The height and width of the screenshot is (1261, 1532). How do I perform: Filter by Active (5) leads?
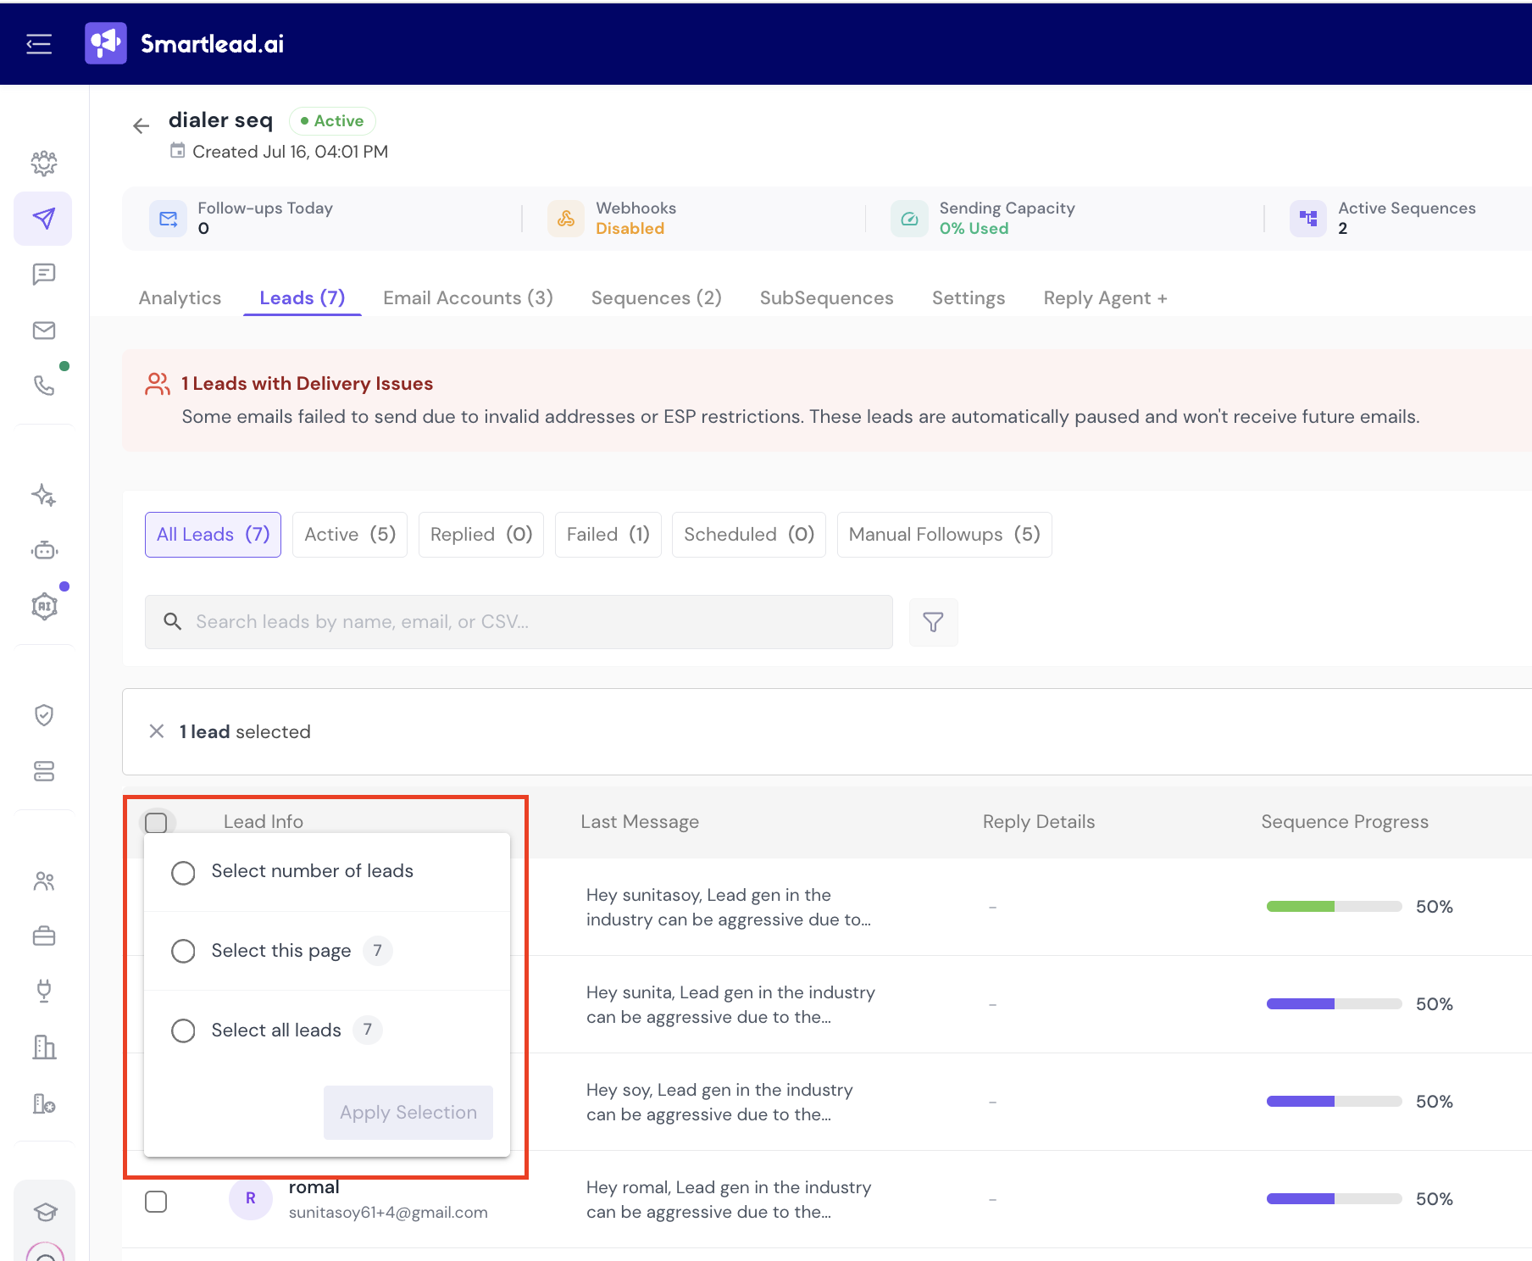coord(350,535)
